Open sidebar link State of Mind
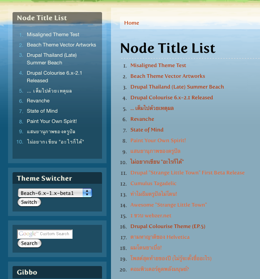This screenshot has height=279, width=260. [x=42, y=111]
